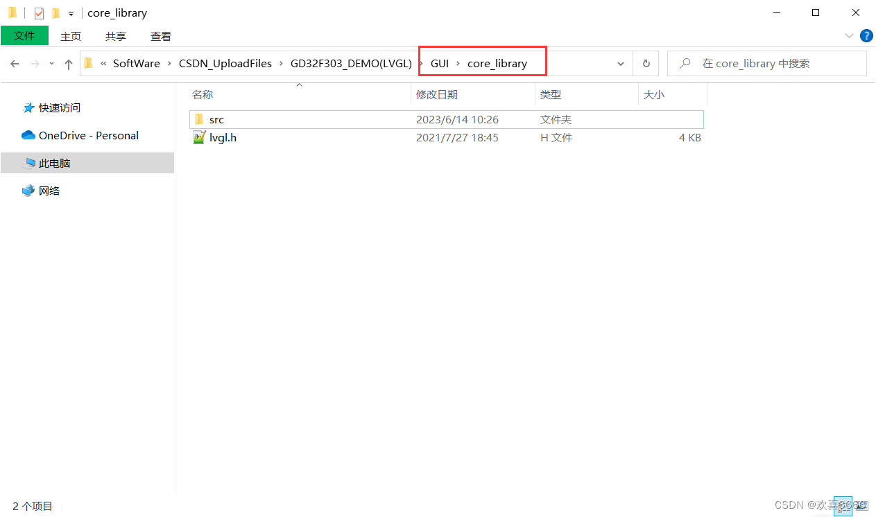Screen dimensions: 876x517
Task: Click the up-one-level folder arrow
Action: click(x=68, y=63)
